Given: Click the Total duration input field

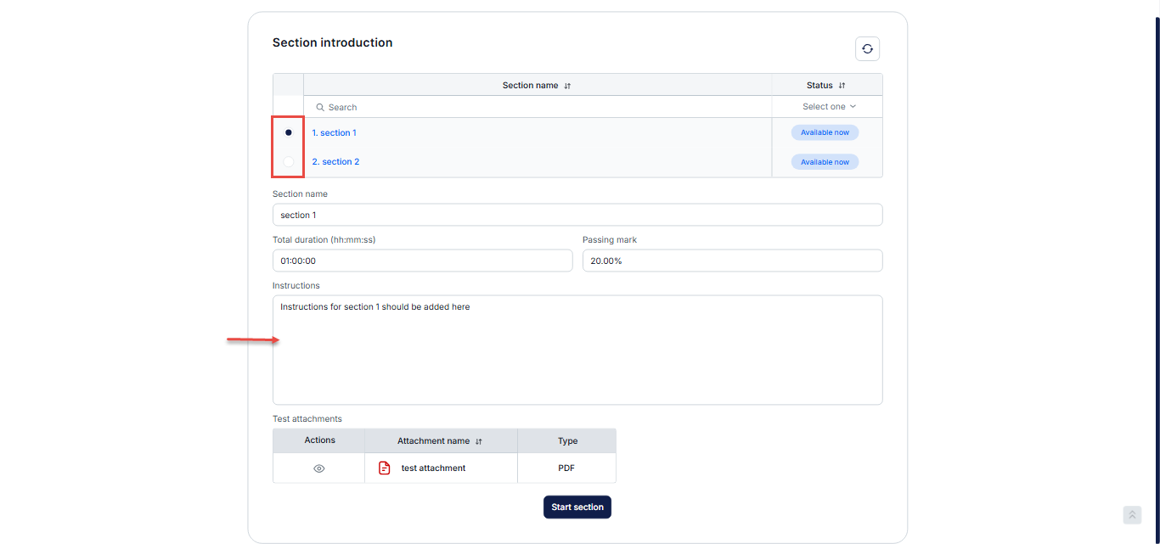Looking at the screenshot, I should pyautogui.click(x=422, y=261).
